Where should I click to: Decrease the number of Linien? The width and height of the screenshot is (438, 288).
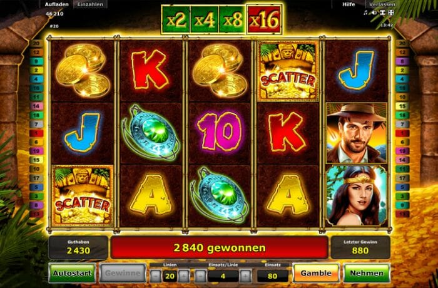[156, 276]
